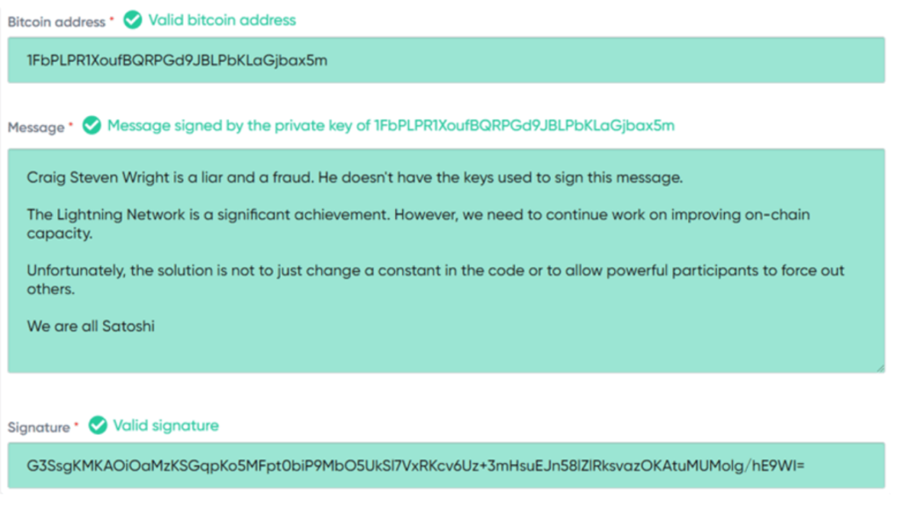Click the address shown in the message validation text
Image resolution: width=901 pixels, height=509 pixels.
coord(524,125)
